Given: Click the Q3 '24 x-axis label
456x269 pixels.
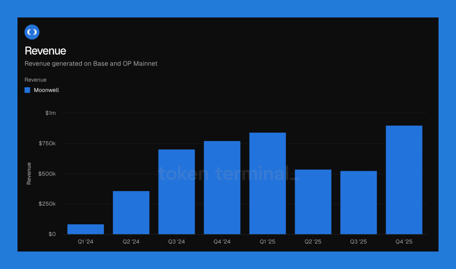Looking at the screenshot, I should pos(177,242).
